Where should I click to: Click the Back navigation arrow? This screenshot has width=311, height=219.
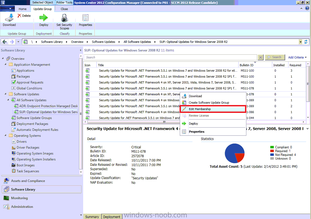5,42
